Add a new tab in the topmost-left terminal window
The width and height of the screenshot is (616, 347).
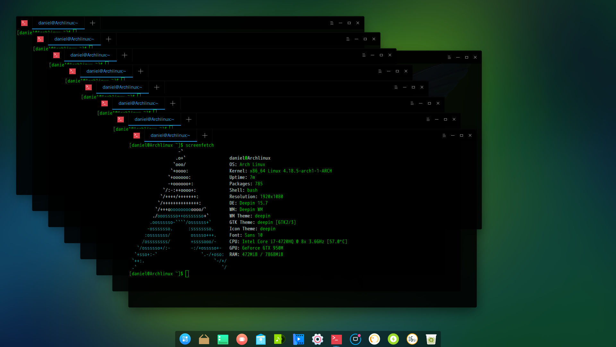tap(92, 23)
